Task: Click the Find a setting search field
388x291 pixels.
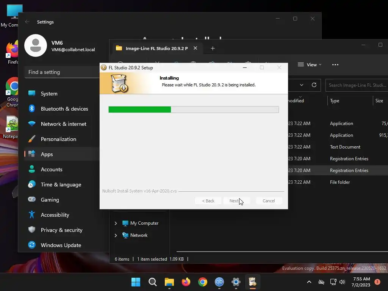Action: (62, 72)
